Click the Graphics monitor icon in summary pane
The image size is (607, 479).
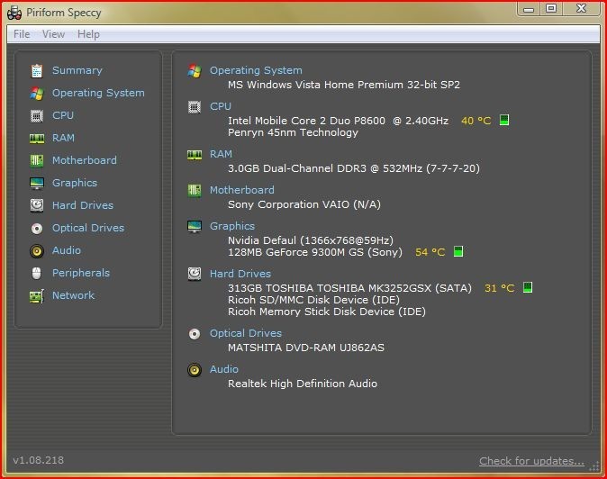coord(195,226)
